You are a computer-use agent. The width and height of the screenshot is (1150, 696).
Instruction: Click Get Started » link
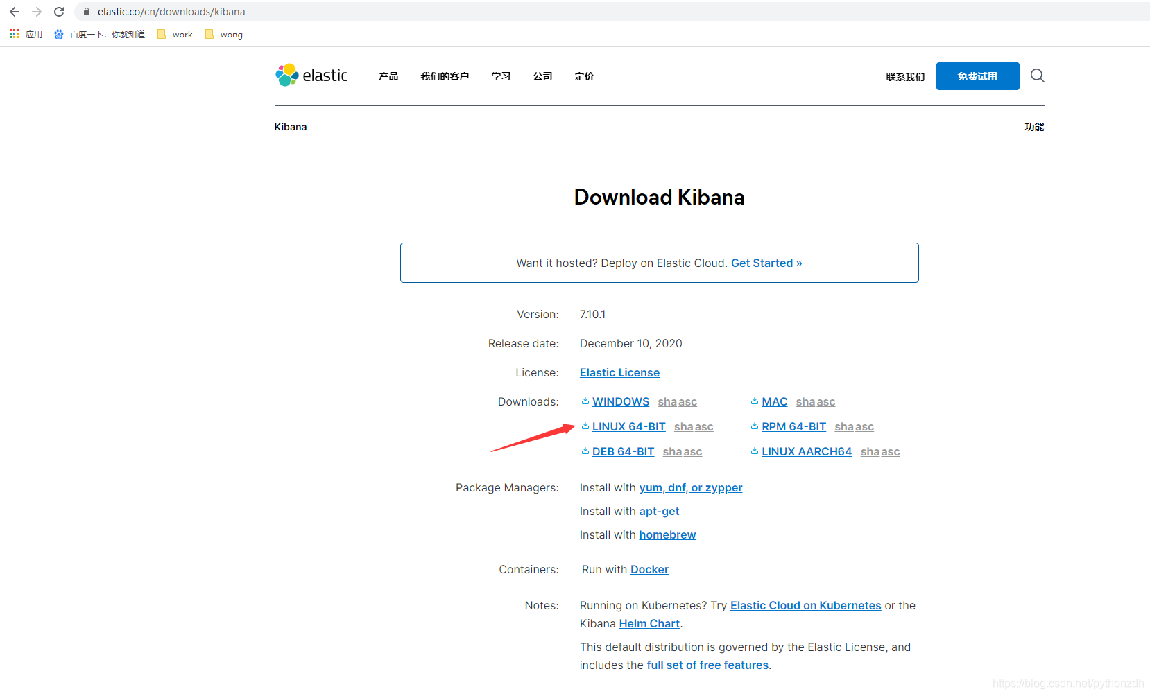(x=766, y=263)
